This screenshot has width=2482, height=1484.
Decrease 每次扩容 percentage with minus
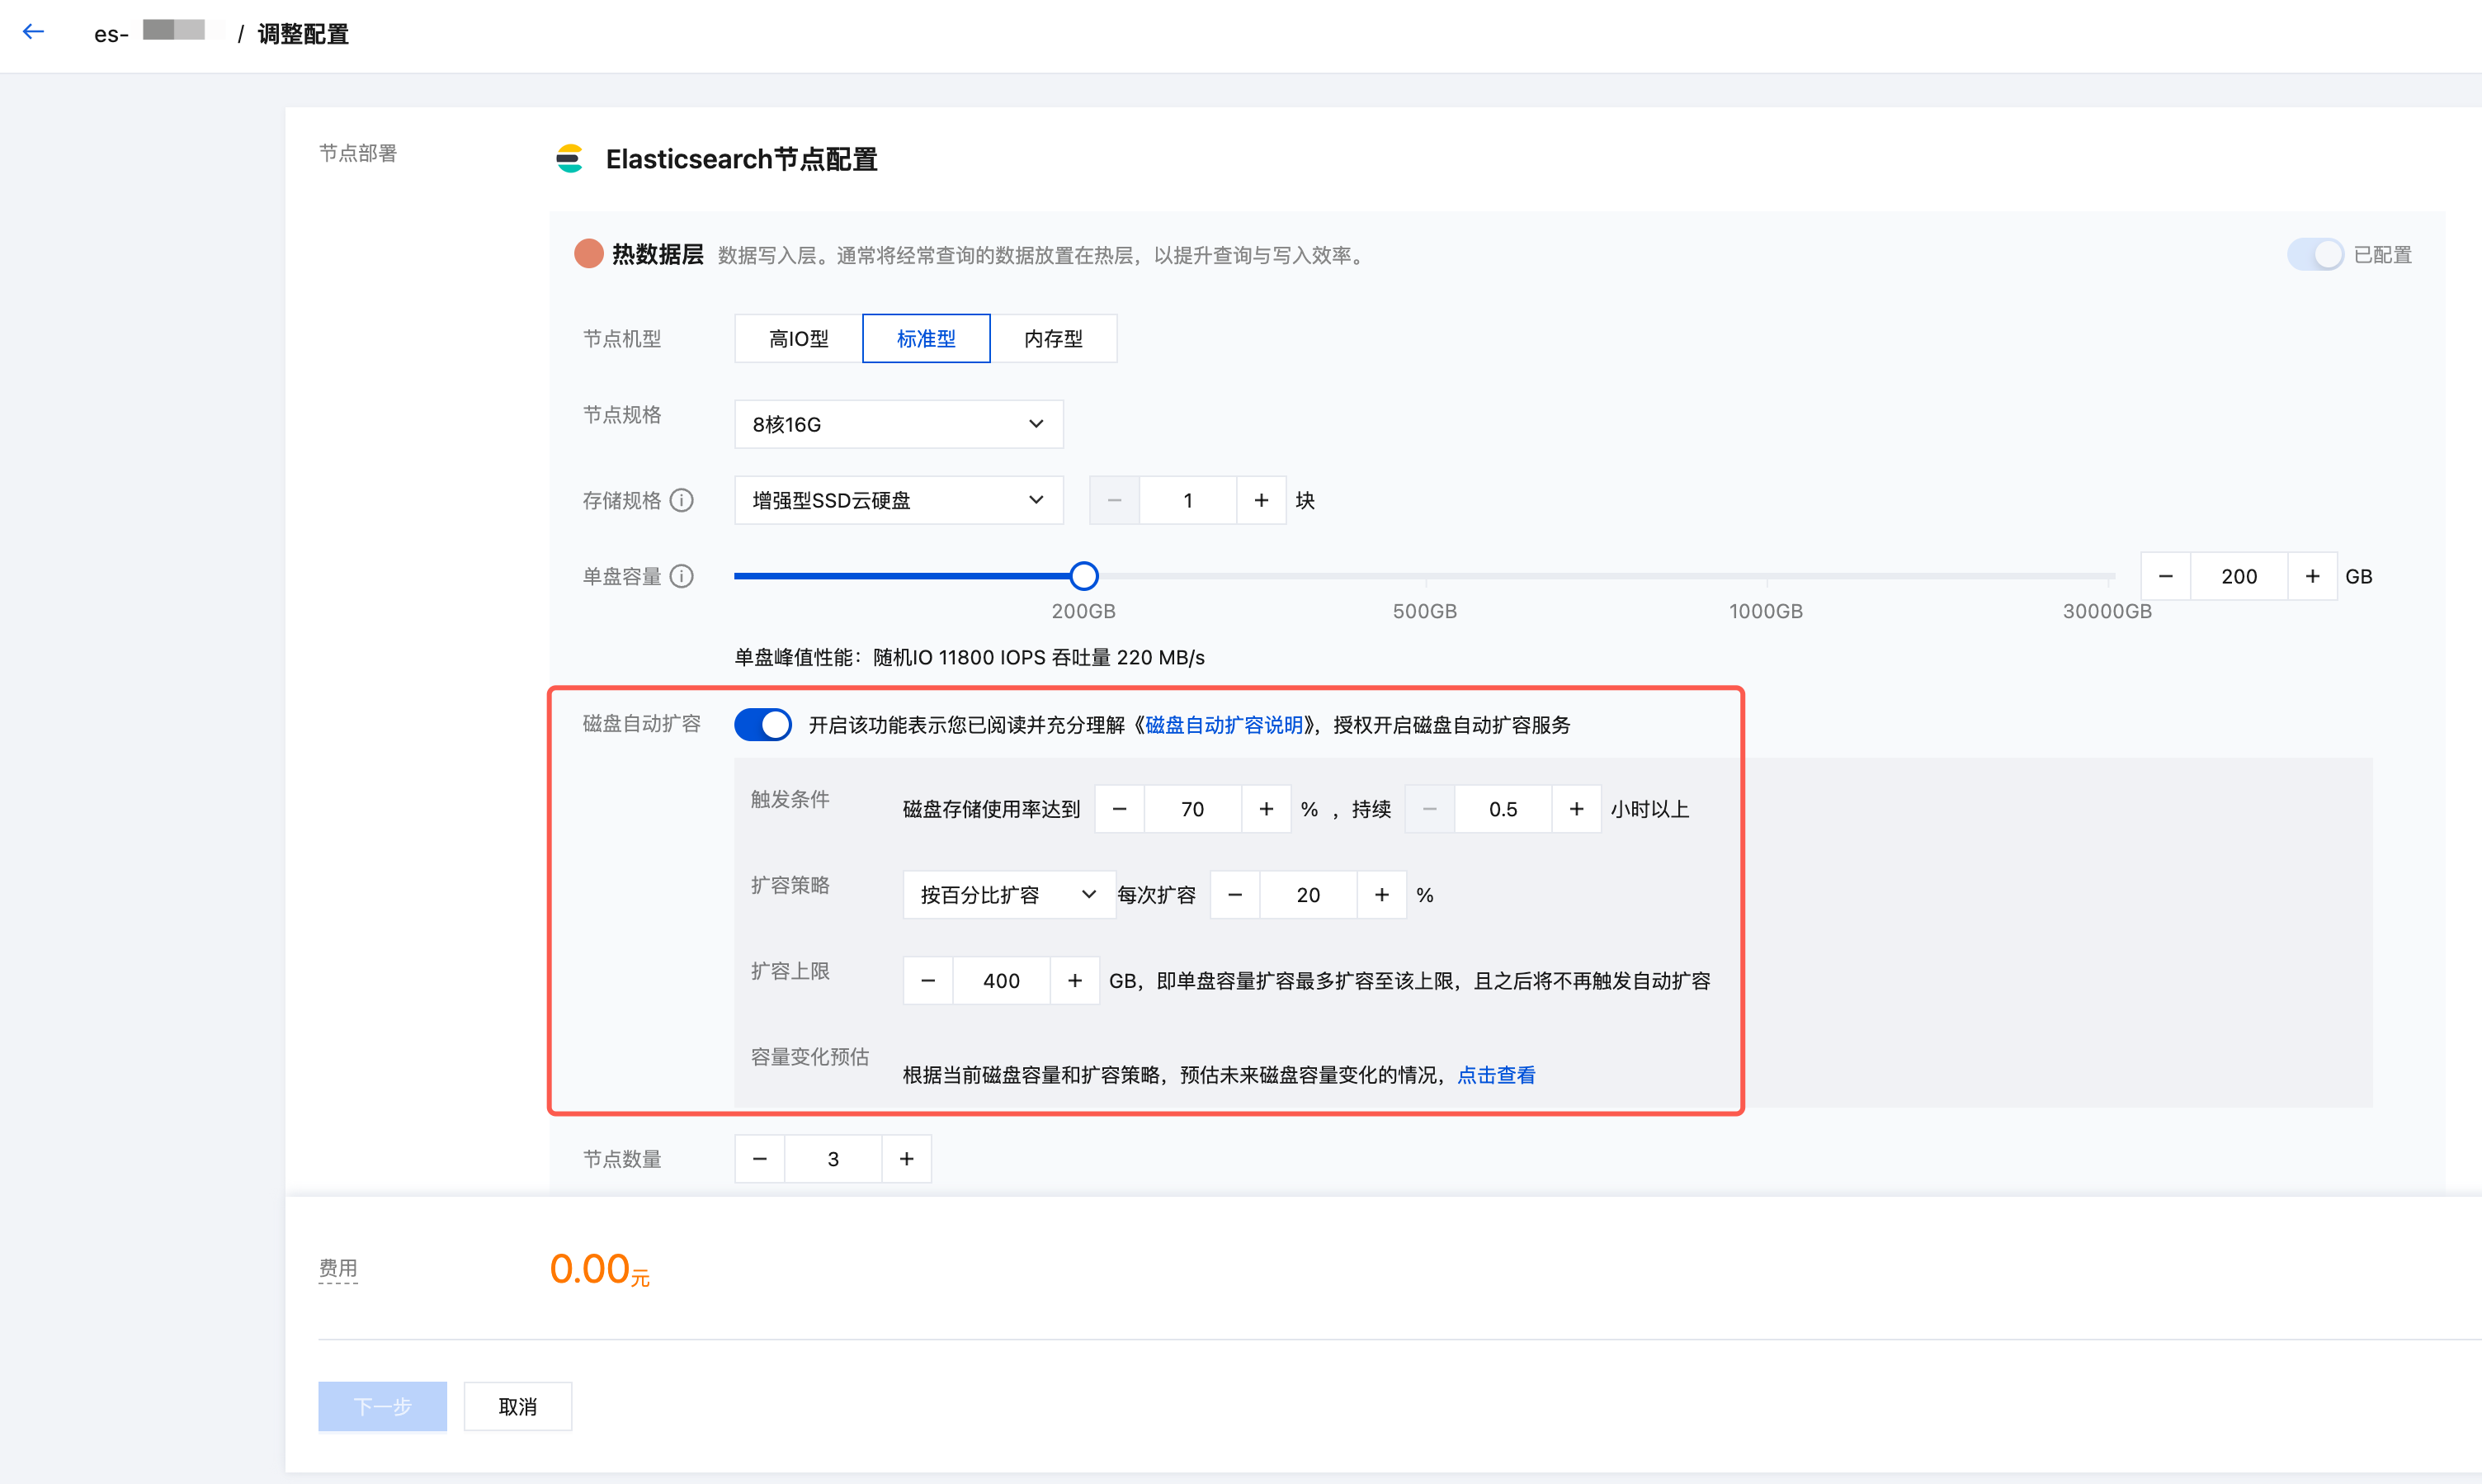(x=1234, y=895)
